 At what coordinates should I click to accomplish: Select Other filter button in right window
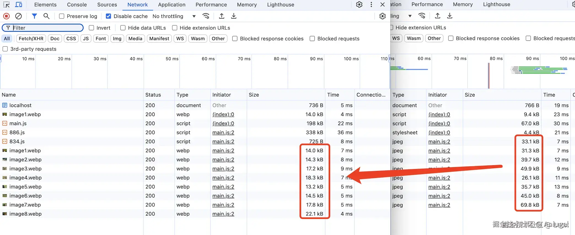click(434, 38)
